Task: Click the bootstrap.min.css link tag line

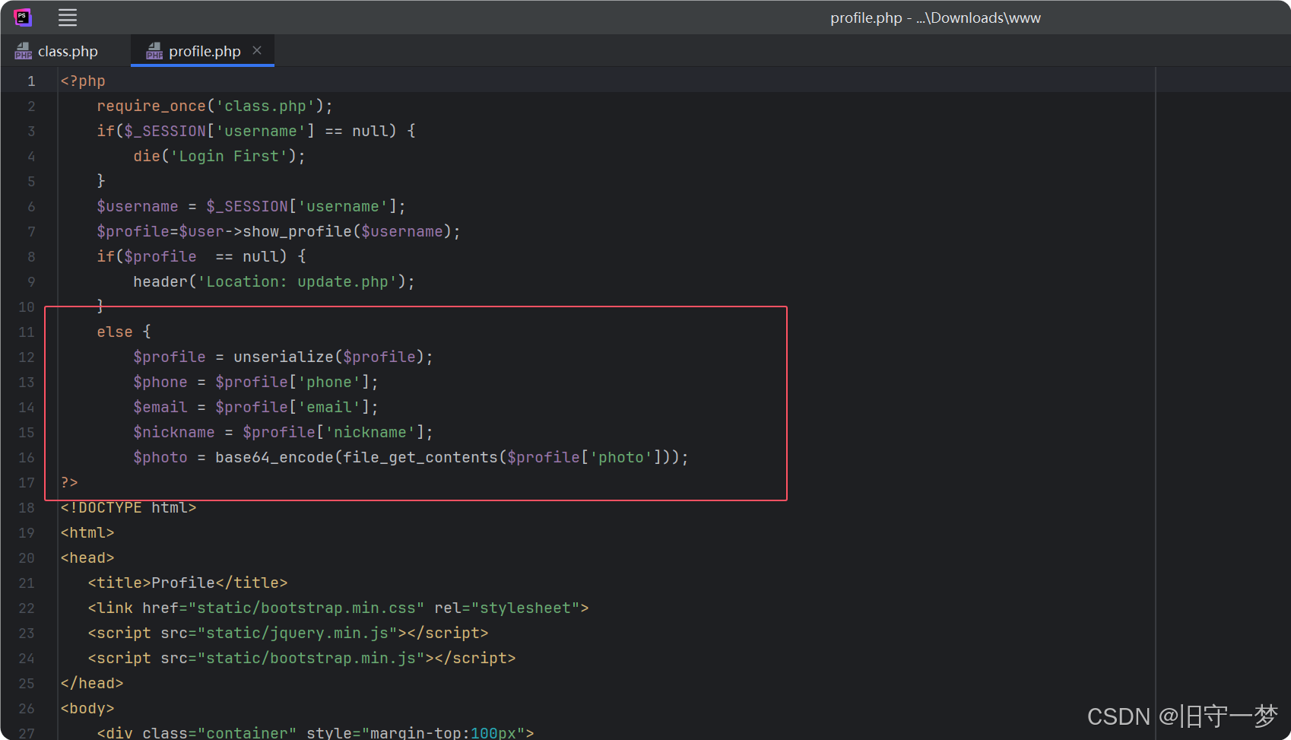Action: [x=338, y=608]
